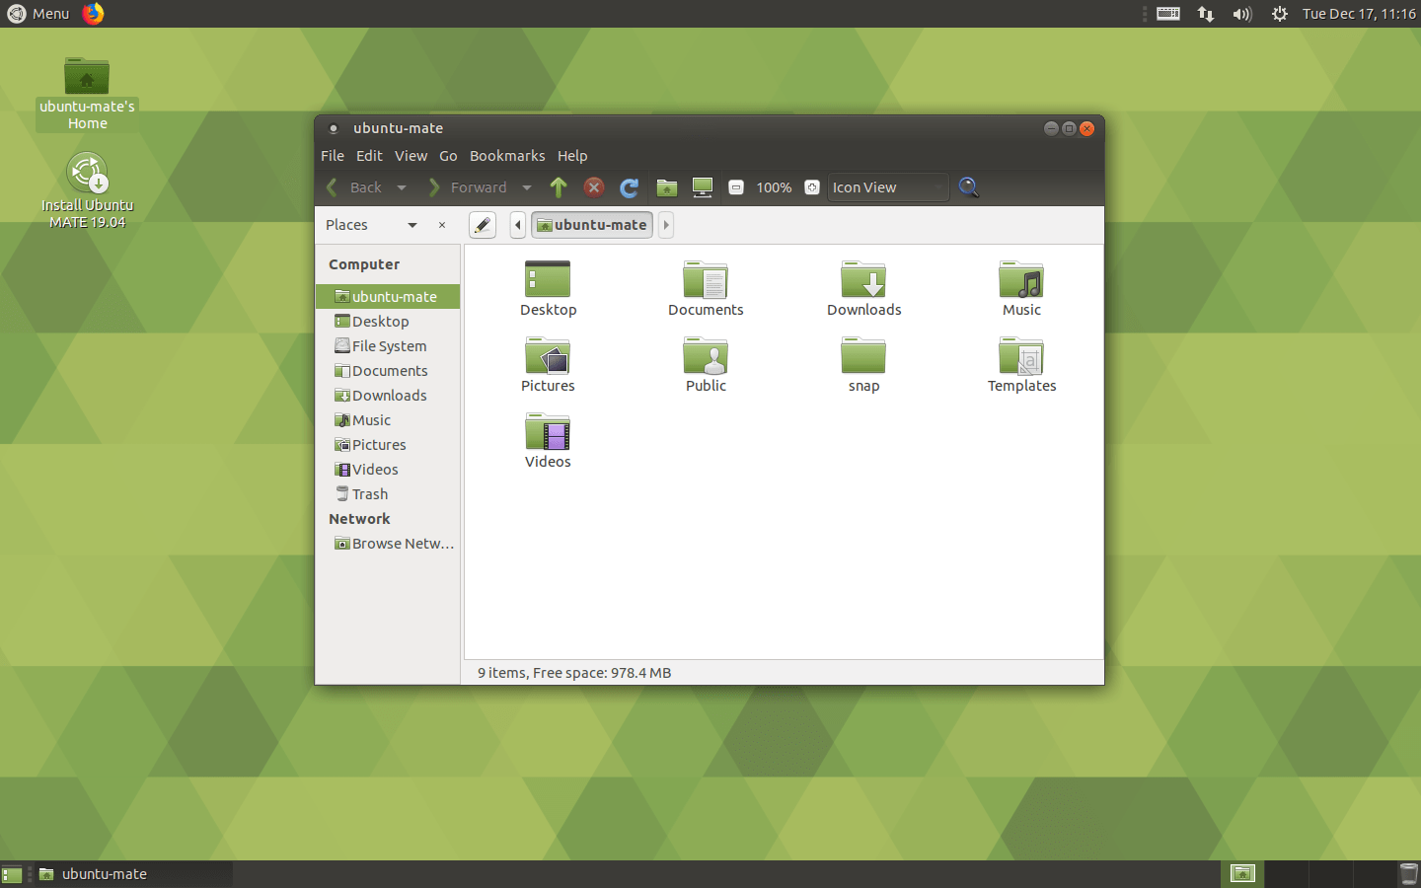Screen dimensions: 1421x888
Task: Select Downloads in the sidebar
Action: (x=388, y=396)
